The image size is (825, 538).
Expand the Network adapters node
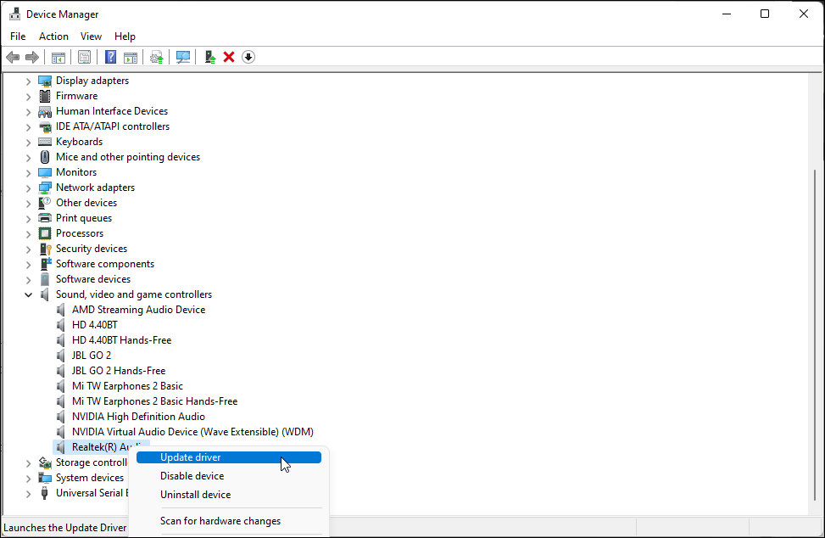coord(29,188)
